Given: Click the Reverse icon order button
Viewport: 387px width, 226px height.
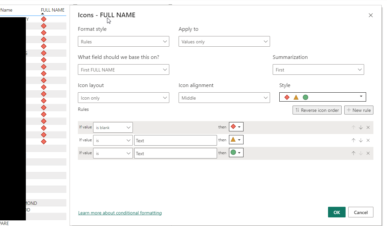Looking at the screenshot, I should (x=317, y=110).
